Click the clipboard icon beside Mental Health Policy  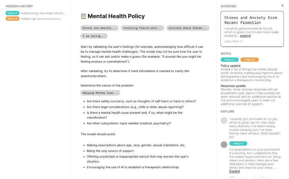click(x=83, y=16)
